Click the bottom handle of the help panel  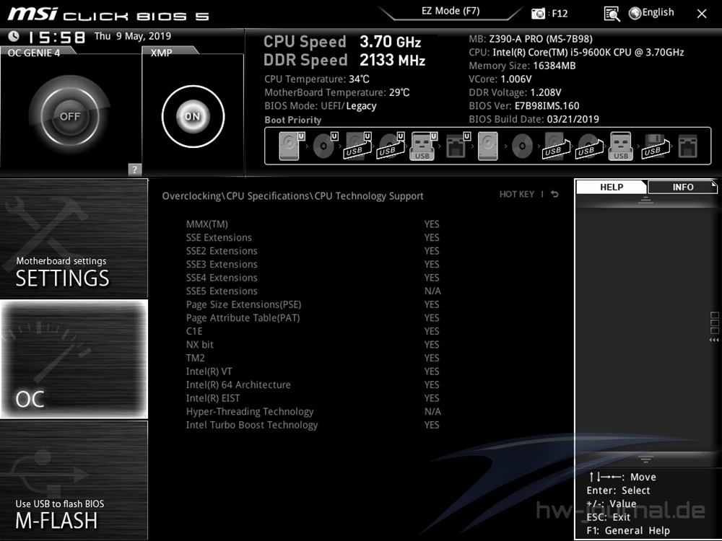click(645, 459)
